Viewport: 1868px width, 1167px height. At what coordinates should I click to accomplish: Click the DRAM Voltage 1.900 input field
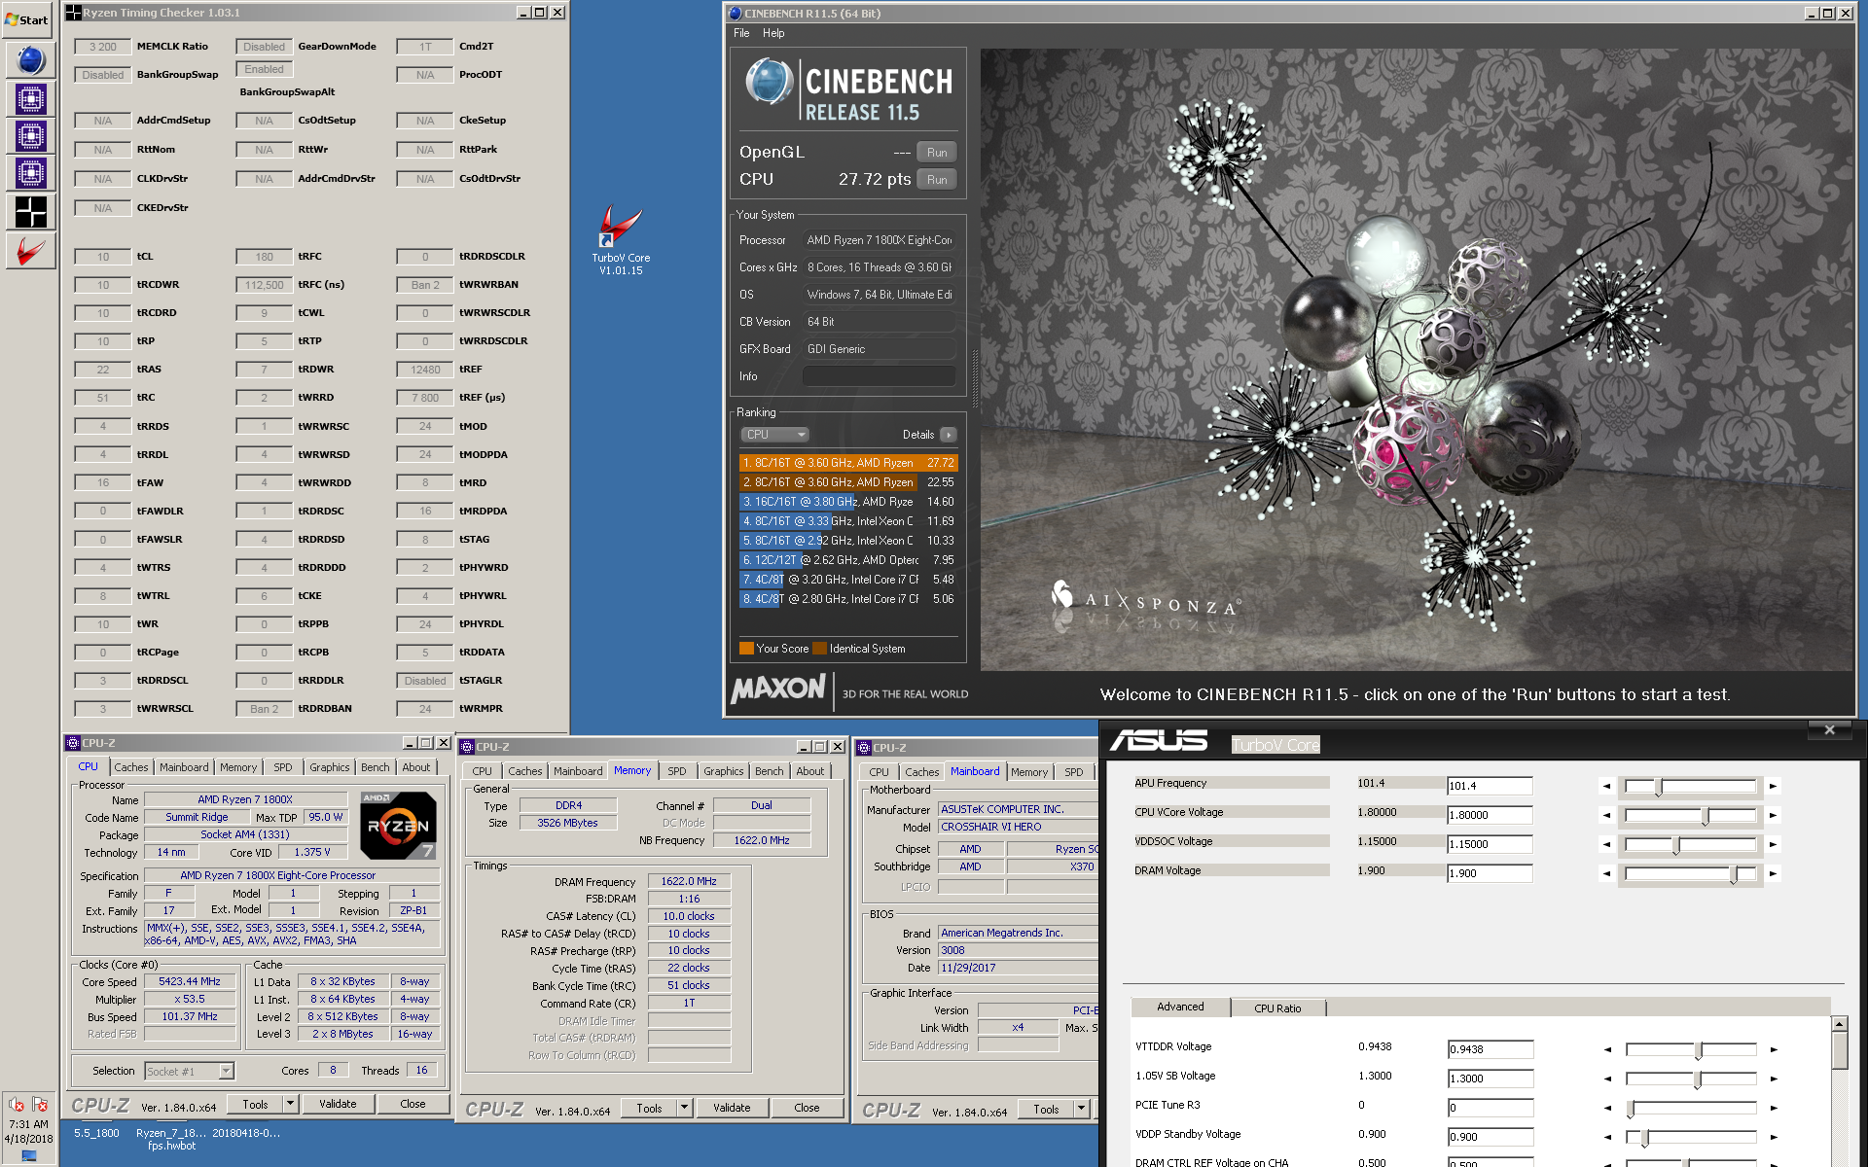[1490, 873]
